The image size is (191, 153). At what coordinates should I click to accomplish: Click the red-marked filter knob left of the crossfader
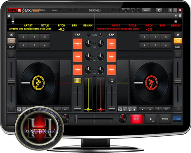coord(65,119)
